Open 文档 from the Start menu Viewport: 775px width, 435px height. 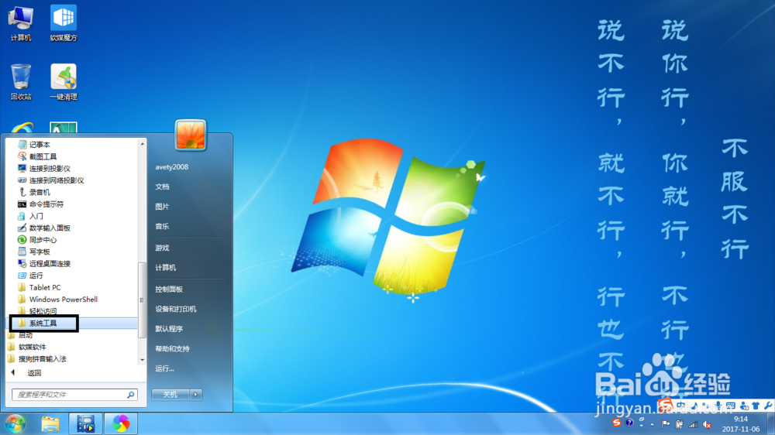coord(162,187)
